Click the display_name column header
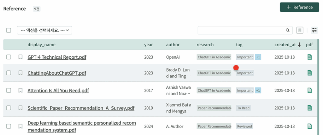The height and width of the screenshot is (135, 323). 41,45
